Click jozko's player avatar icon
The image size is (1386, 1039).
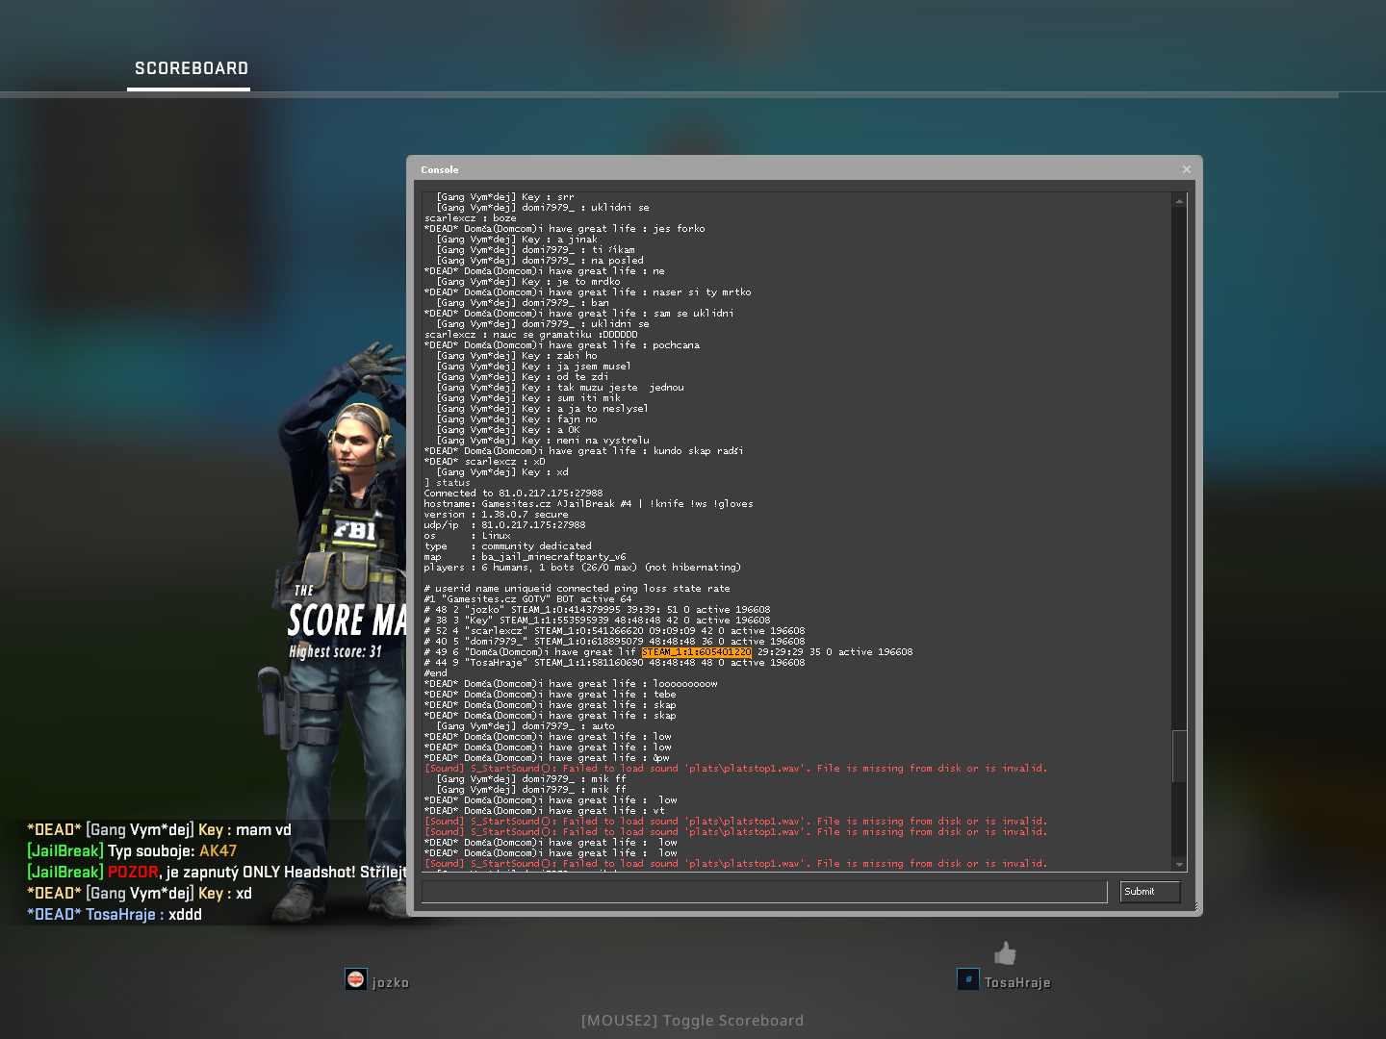pyautogui.click(x=355, y=979)
